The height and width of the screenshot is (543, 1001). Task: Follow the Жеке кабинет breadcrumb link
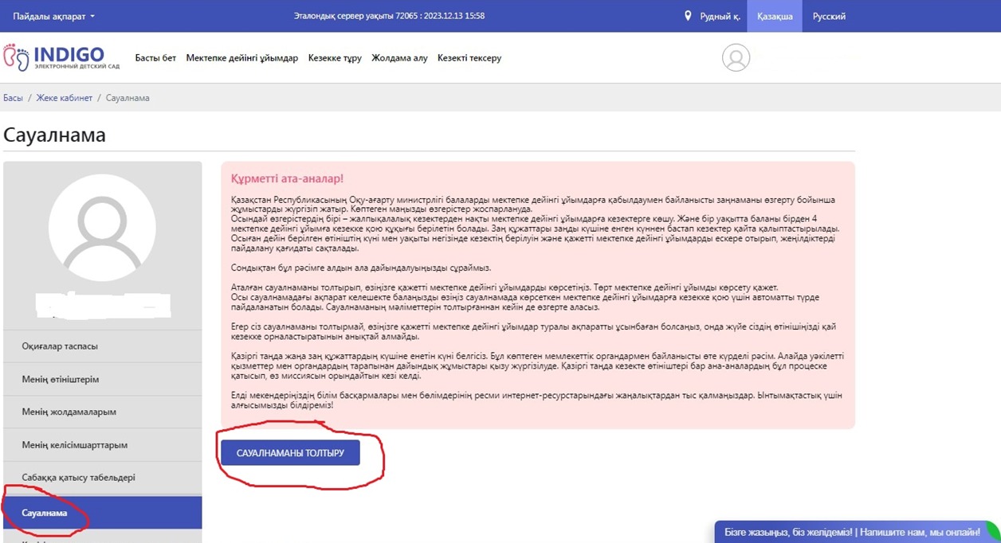(x=65, y=98)
